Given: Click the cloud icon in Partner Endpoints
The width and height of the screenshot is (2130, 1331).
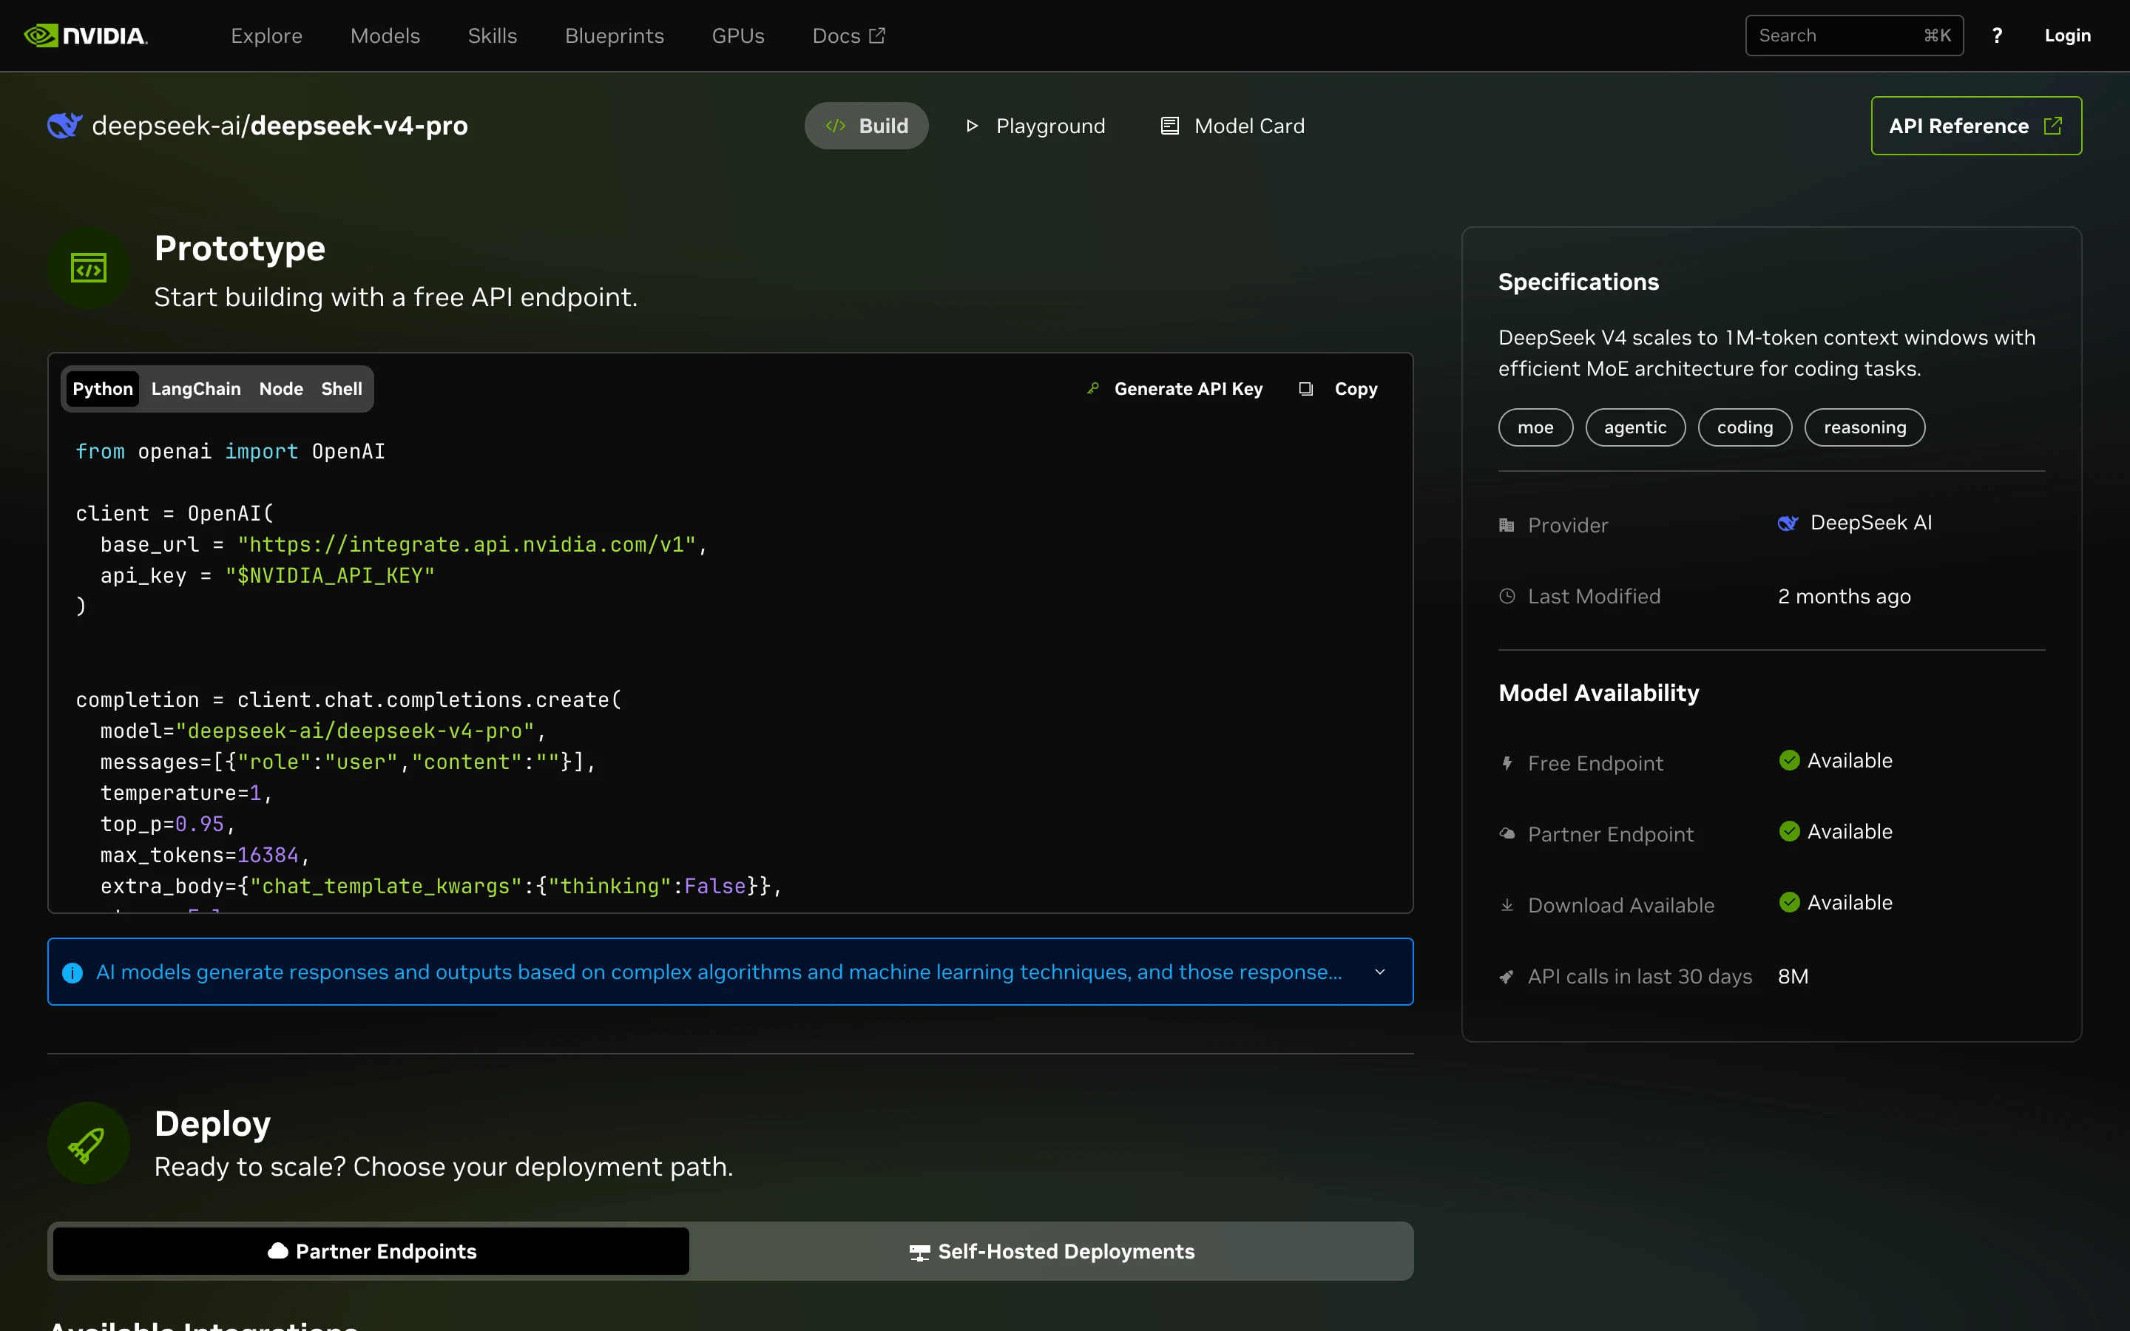Looking at the screenshot, I should (x=278, y=1251).
